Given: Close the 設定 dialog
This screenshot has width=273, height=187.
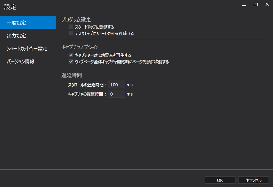Looking at the screenshot, I should [267, 4].
